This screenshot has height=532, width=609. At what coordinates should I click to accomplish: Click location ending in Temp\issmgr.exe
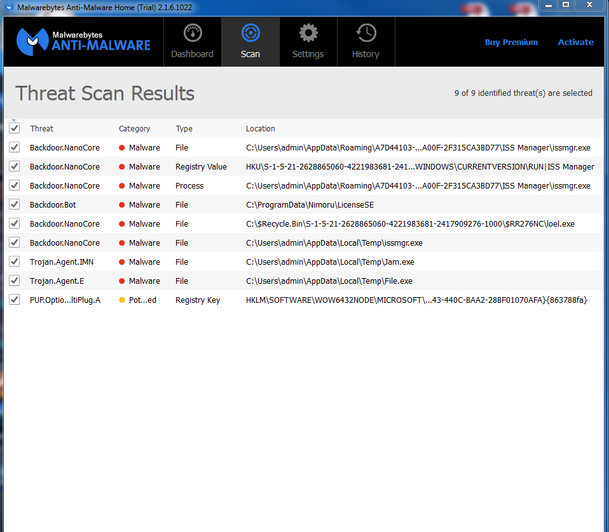pyautogui.click(x=334, y=243)
